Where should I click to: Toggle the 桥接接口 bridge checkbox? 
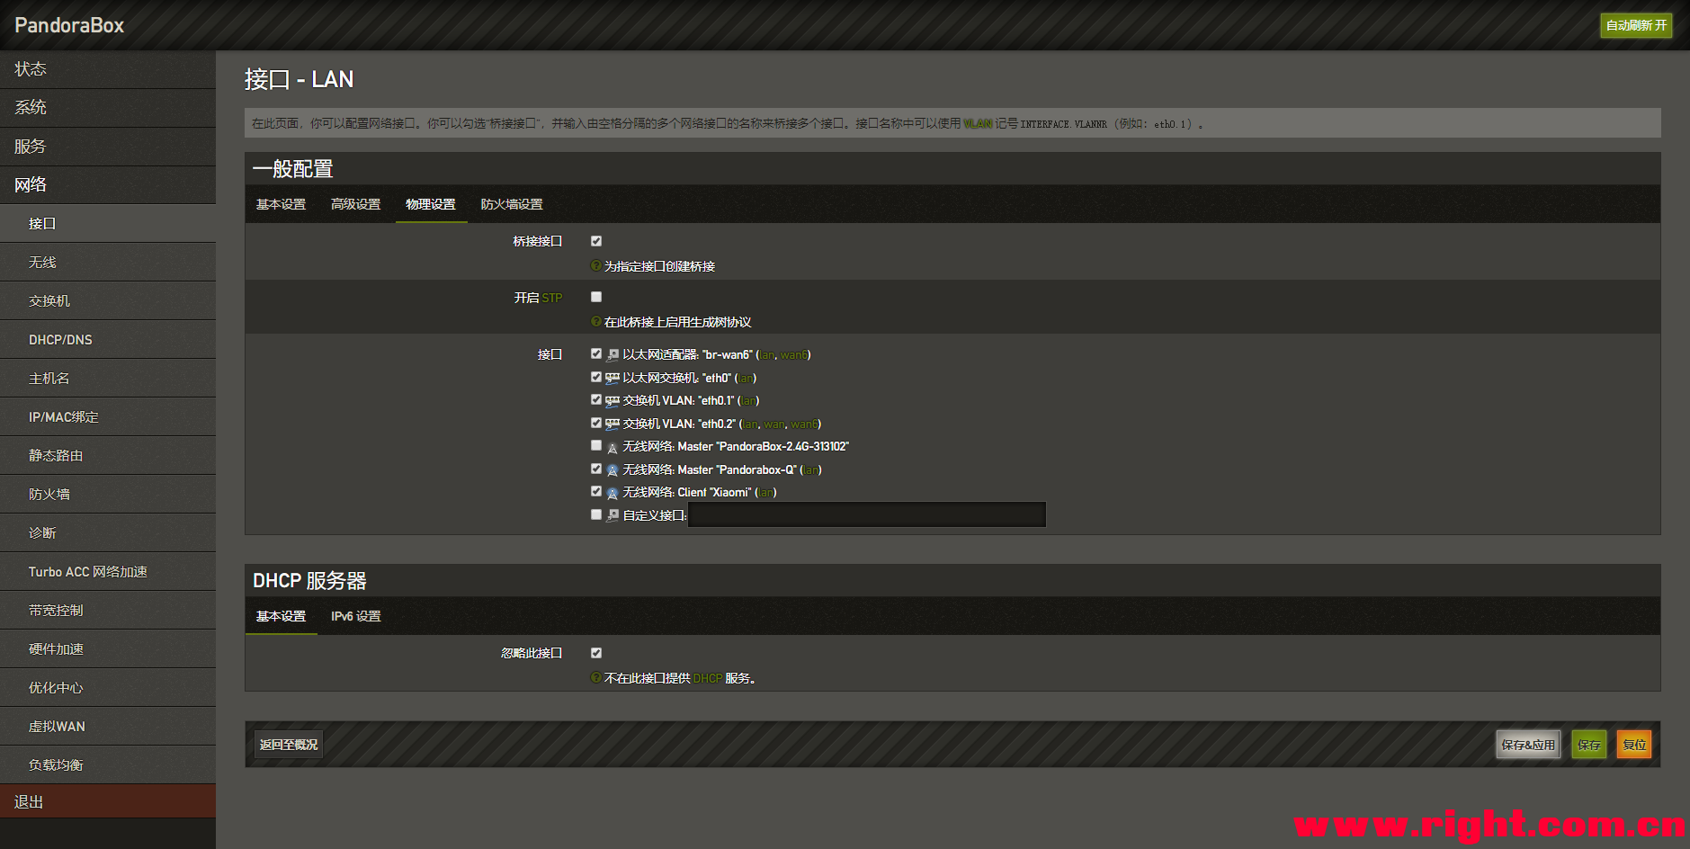coord(596,241)
